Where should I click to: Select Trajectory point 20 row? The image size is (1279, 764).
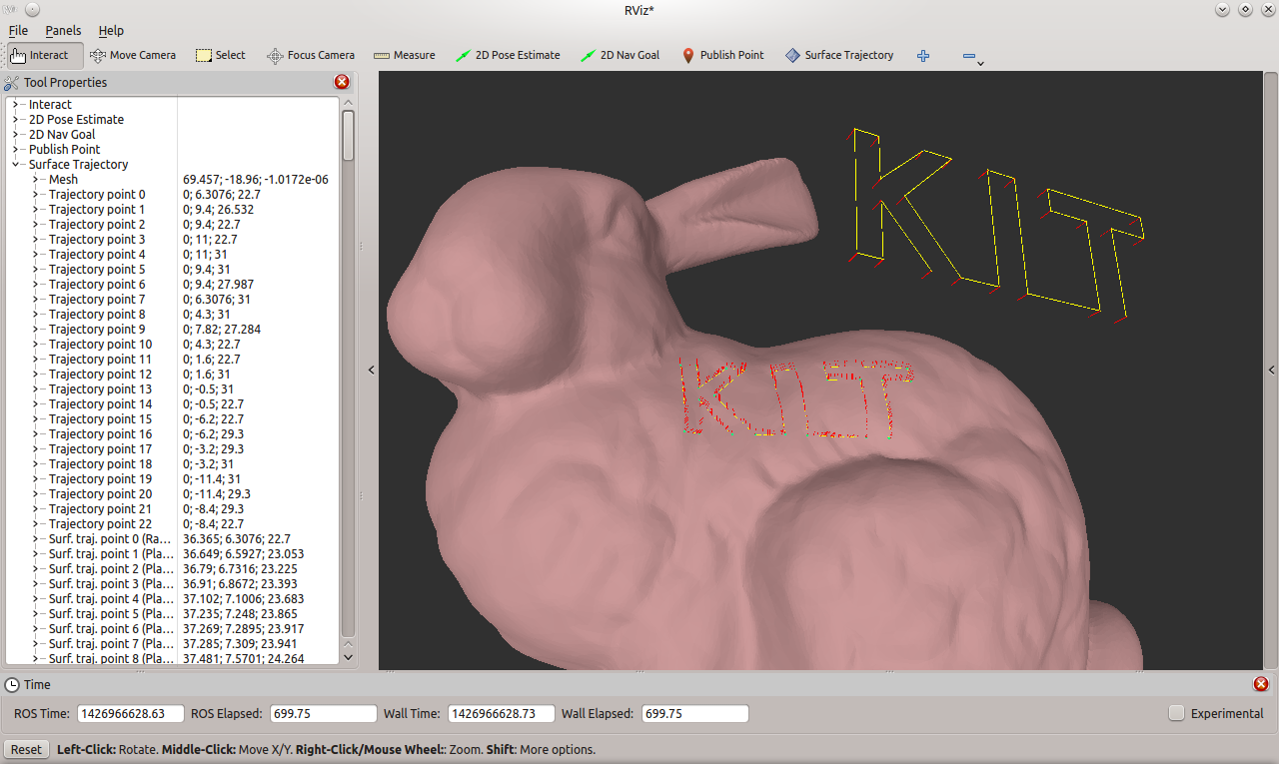pyautogui.click(x=172, y=494)
